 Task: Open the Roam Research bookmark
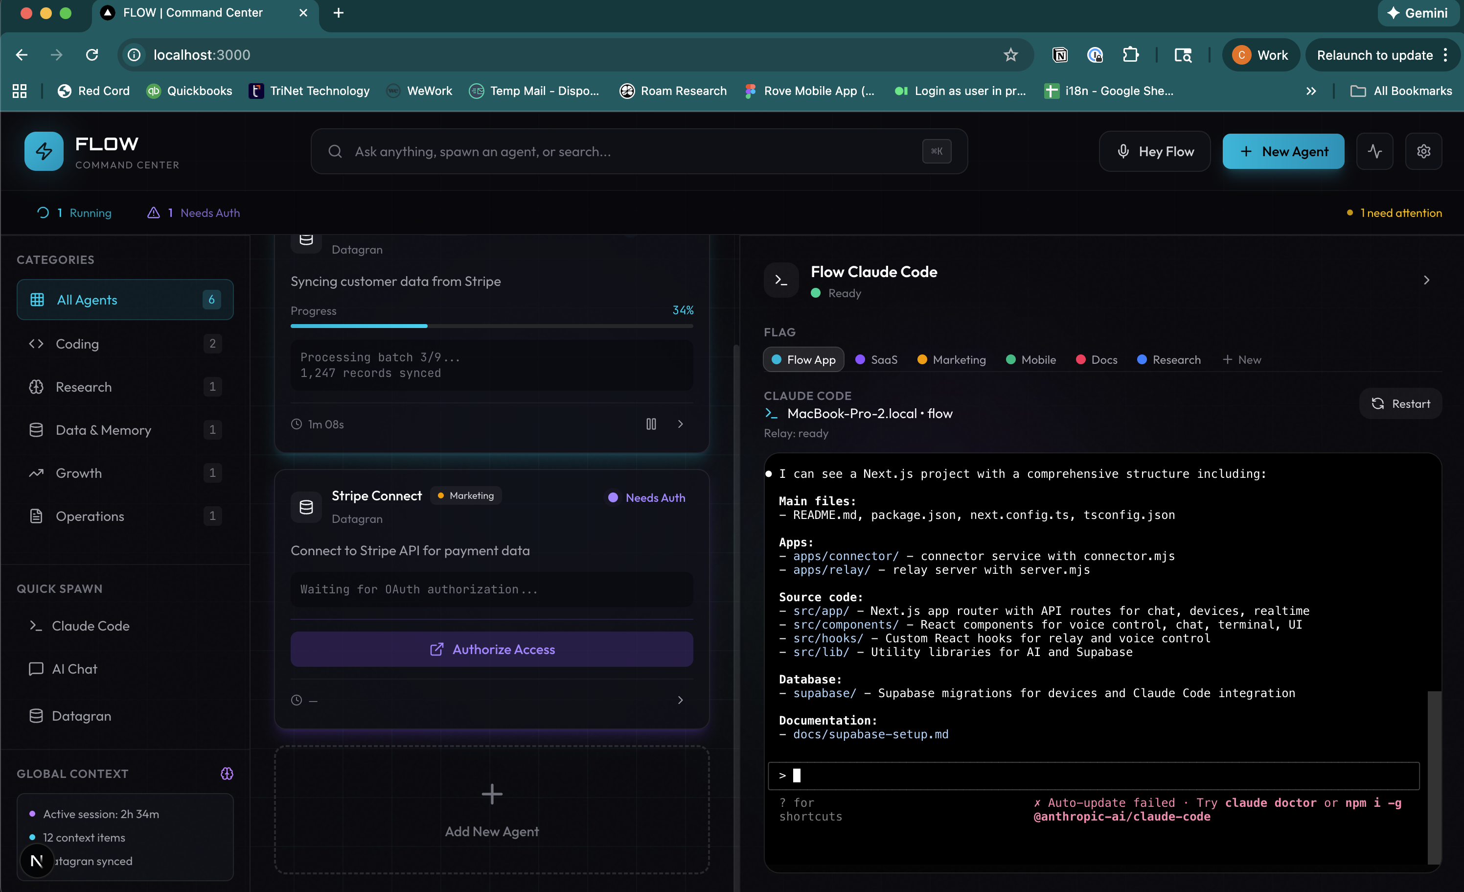pos(672,91)
